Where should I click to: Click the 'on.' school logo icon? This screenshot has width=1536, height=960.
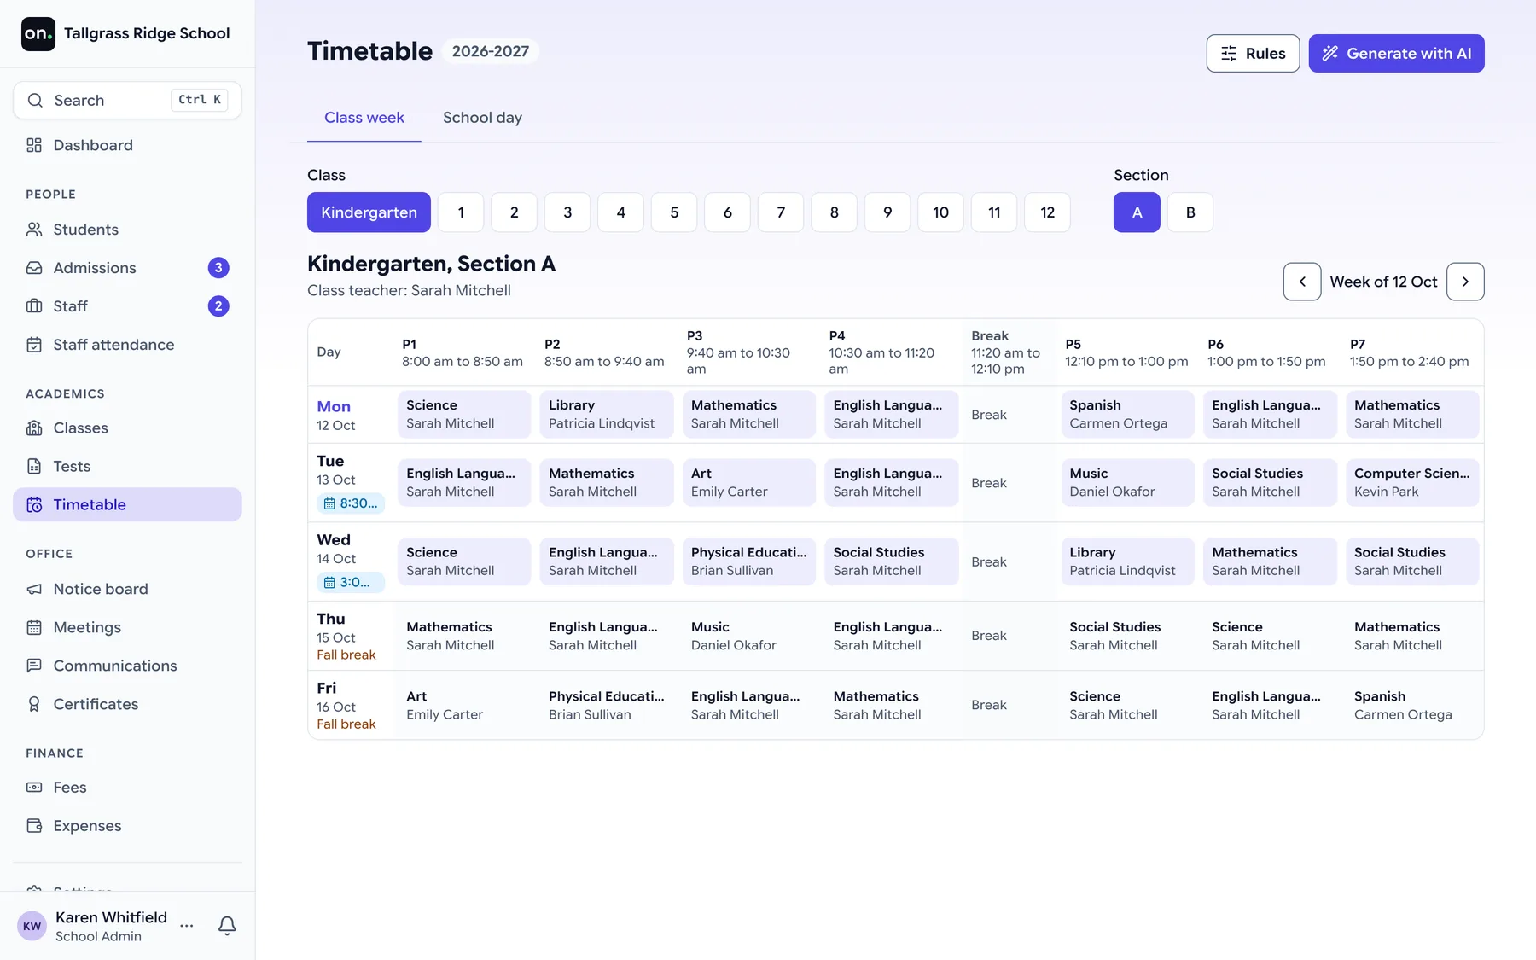pyautogui.click(x=38, y=34)
